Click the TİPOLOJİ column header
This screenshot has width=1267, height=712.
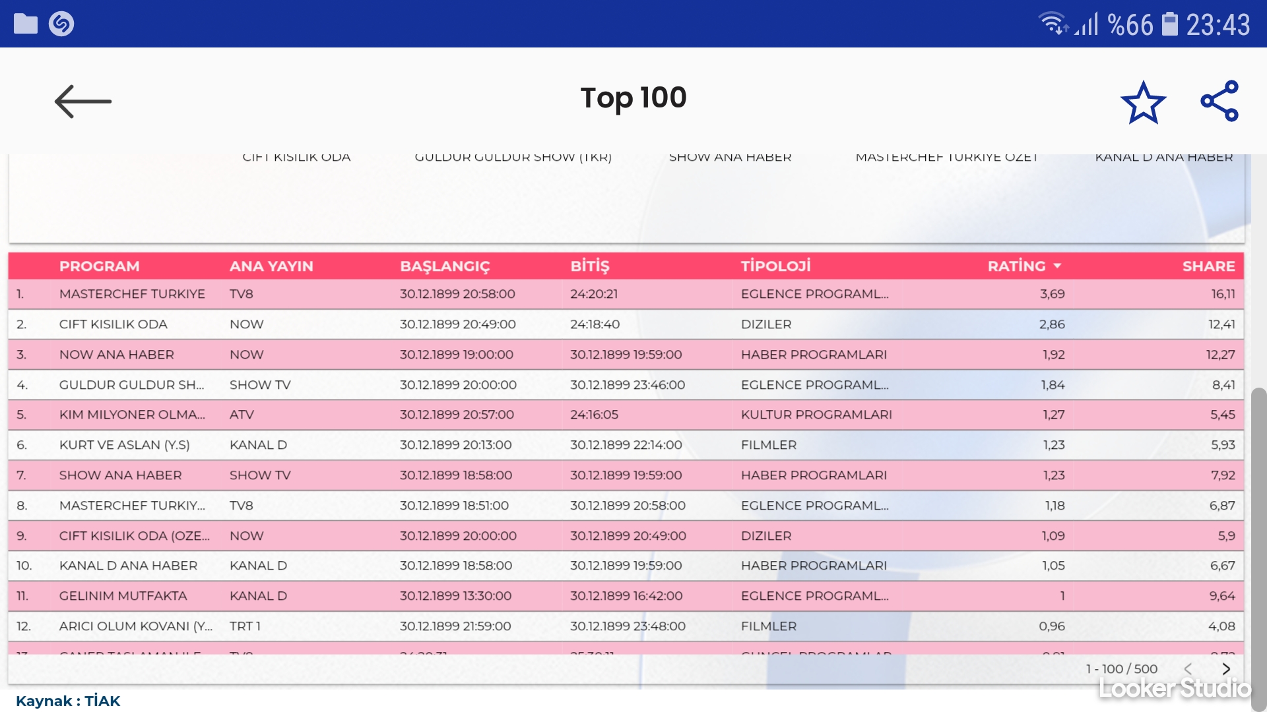pos(775,266)
